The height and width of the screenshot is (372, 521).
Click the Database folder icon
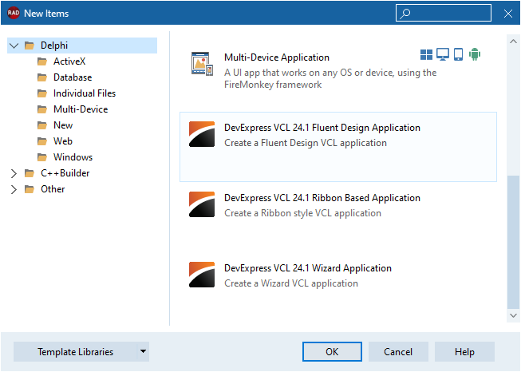(x=42, y=77)
